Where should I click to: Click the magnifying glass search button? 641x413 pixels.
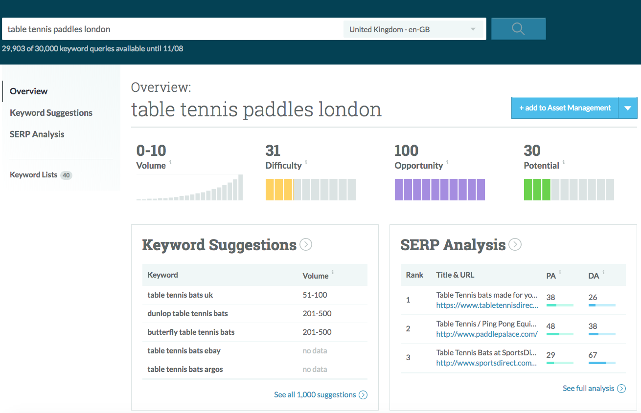click(x=518, y=29)
